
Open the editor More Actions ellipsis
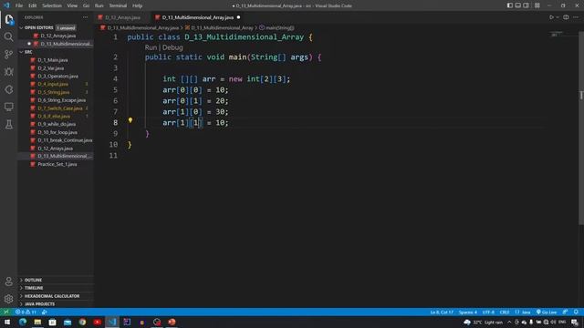coord(576,17)
